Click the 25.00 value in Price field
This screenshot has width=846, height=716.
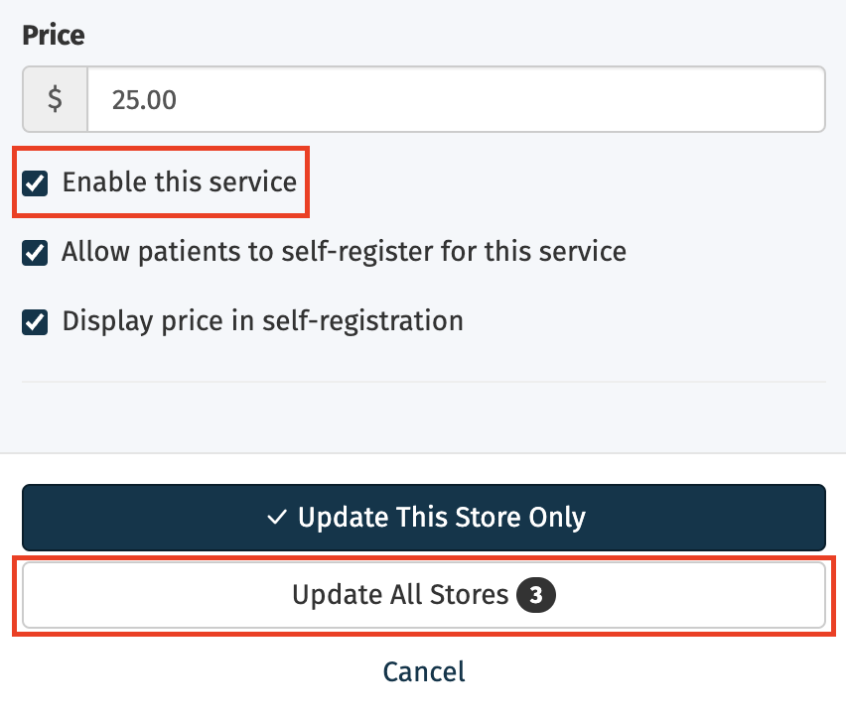(x=145, y=99)
